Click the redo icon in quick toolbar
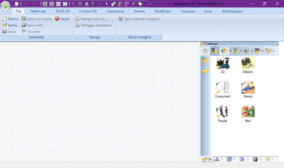284x168 pixels. tap(34, 4)
